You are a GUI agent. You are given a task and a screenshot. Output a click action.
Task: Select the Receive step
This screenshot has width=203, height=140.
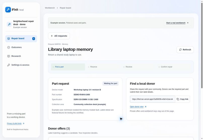coord(138,67)
